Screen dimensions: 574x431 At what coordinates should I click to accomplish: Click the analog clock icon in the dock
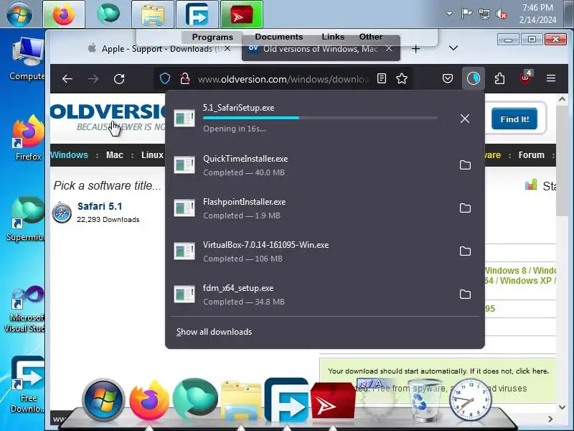tap(471, 399)
